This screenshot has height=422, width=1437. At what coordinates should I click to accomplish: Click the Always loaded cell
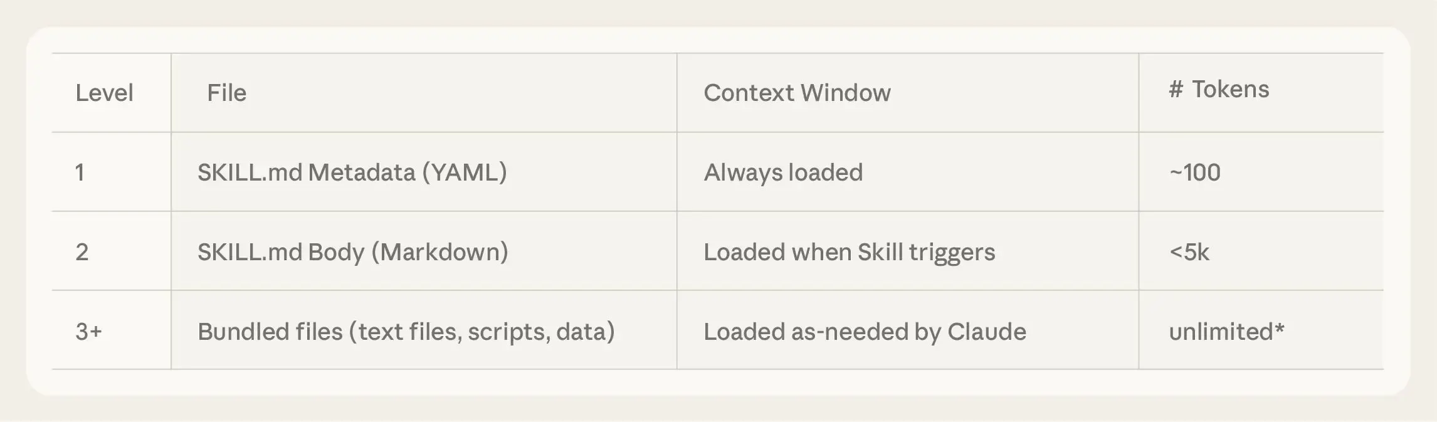(783, 172)
